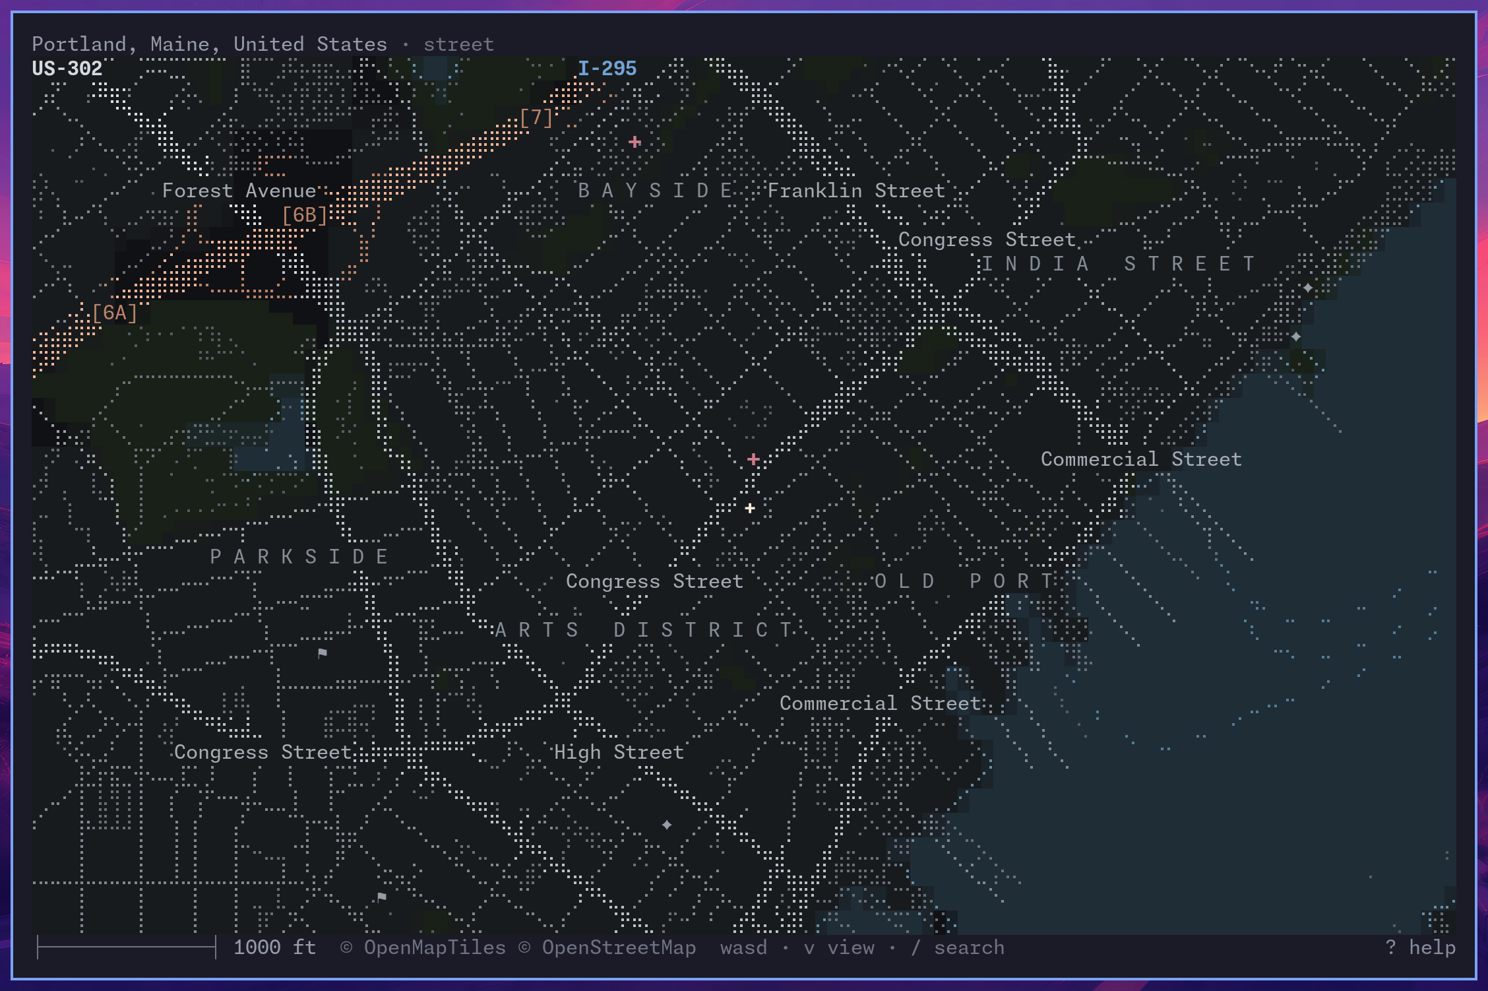Click the Commercial Street label below ARTS DISTRICT

point(880,703)
